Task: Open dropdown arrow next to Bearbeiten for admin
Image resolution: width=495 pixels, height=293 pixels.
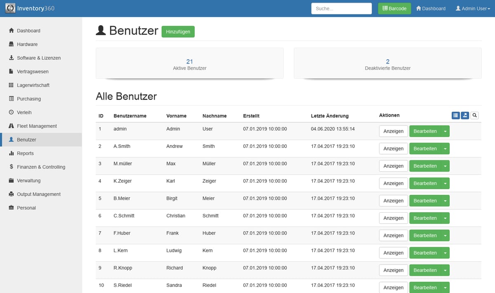Action: 445,131
